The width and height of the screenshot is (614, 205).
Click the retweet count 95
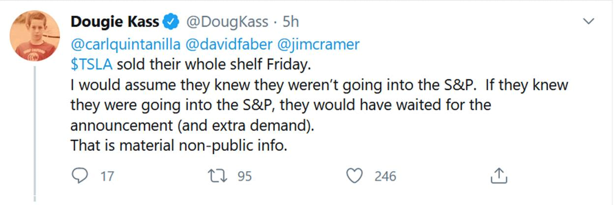click(x=244, y=176)
